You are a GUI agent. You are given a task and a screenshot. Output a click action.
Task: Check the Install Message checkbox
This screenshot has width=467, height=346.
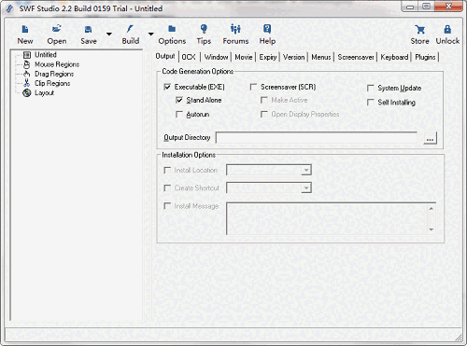167,206
